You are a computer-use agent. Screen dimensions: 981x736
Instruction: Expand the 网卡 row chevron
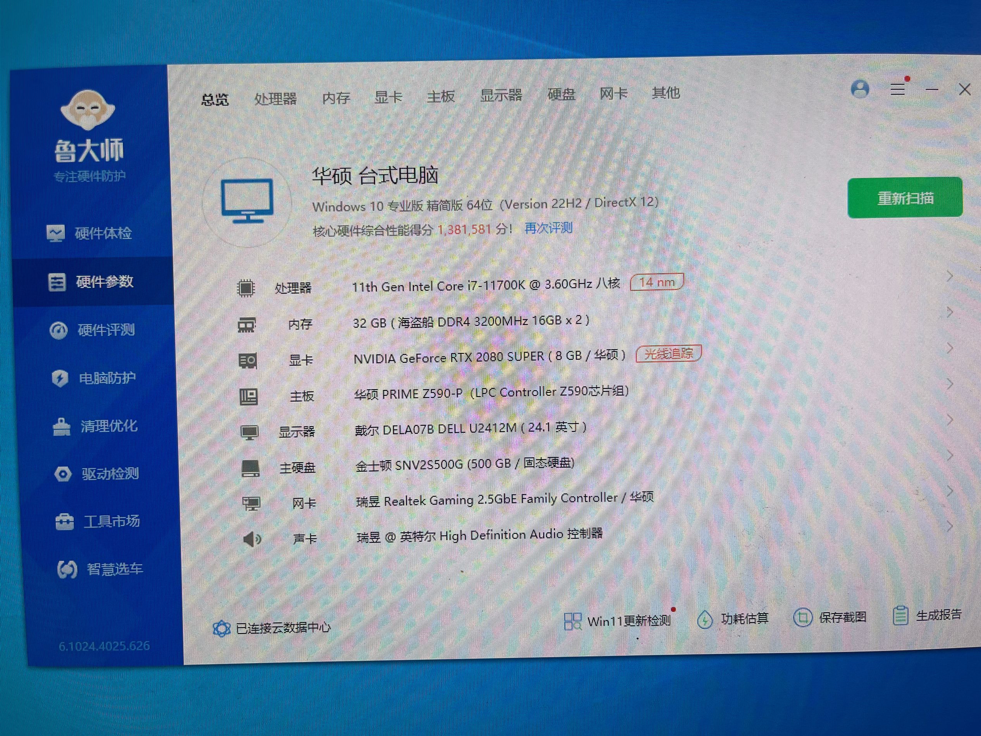tap(950, 491)
